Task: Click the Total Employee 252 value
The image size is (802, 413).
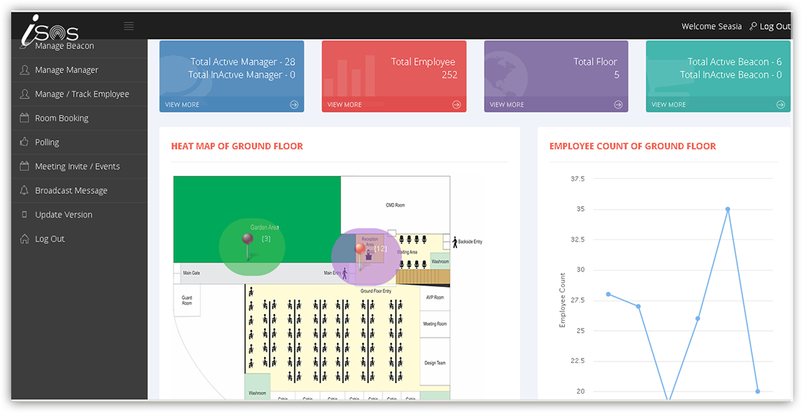Action: pyautogui.click(x=449, y=75)
